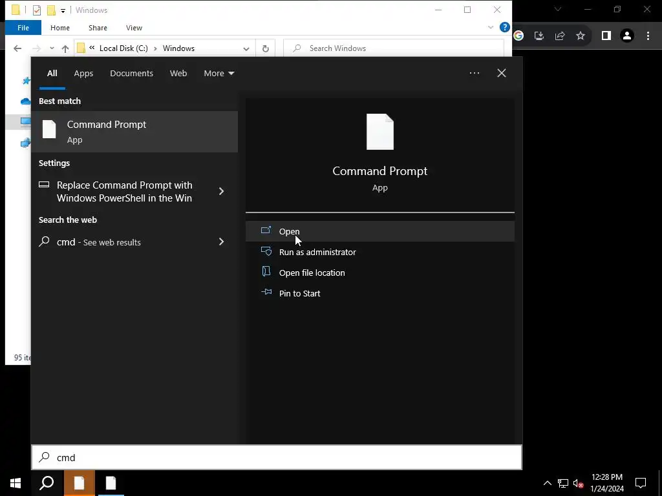
Task: Click the highlighted first taskbar app icon
Action: tap(79, 483)
